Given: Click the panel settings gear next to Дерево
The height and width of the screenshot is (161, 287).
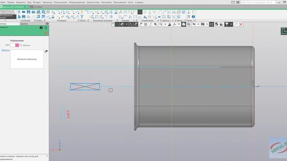Looking at the screenshot, I should 47,24.
